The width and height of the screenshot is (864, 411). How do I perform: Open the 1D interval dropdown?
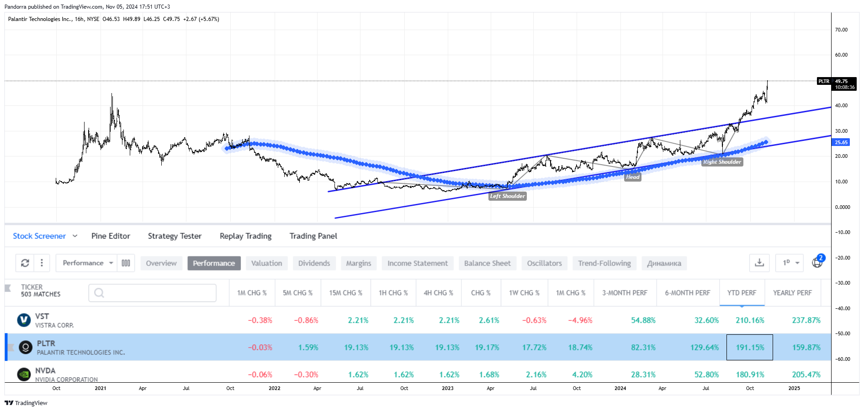click(x=790, y=263)
